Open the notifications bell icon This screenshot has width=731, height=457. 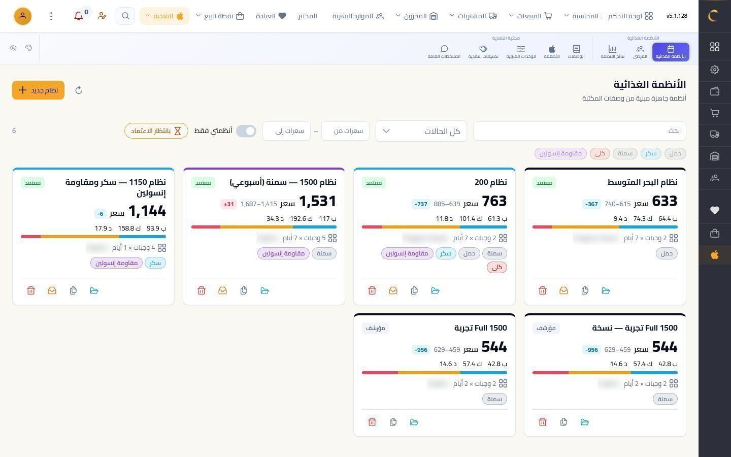point(79,16)
